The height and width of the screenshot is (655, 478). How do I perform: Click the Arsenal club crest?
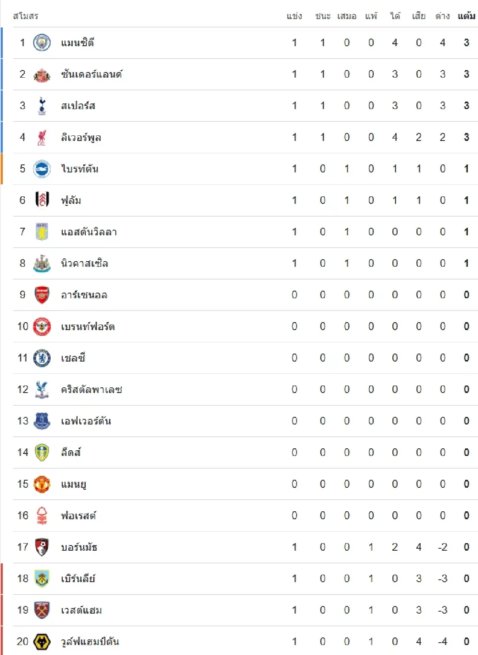(x=42, y=295)
